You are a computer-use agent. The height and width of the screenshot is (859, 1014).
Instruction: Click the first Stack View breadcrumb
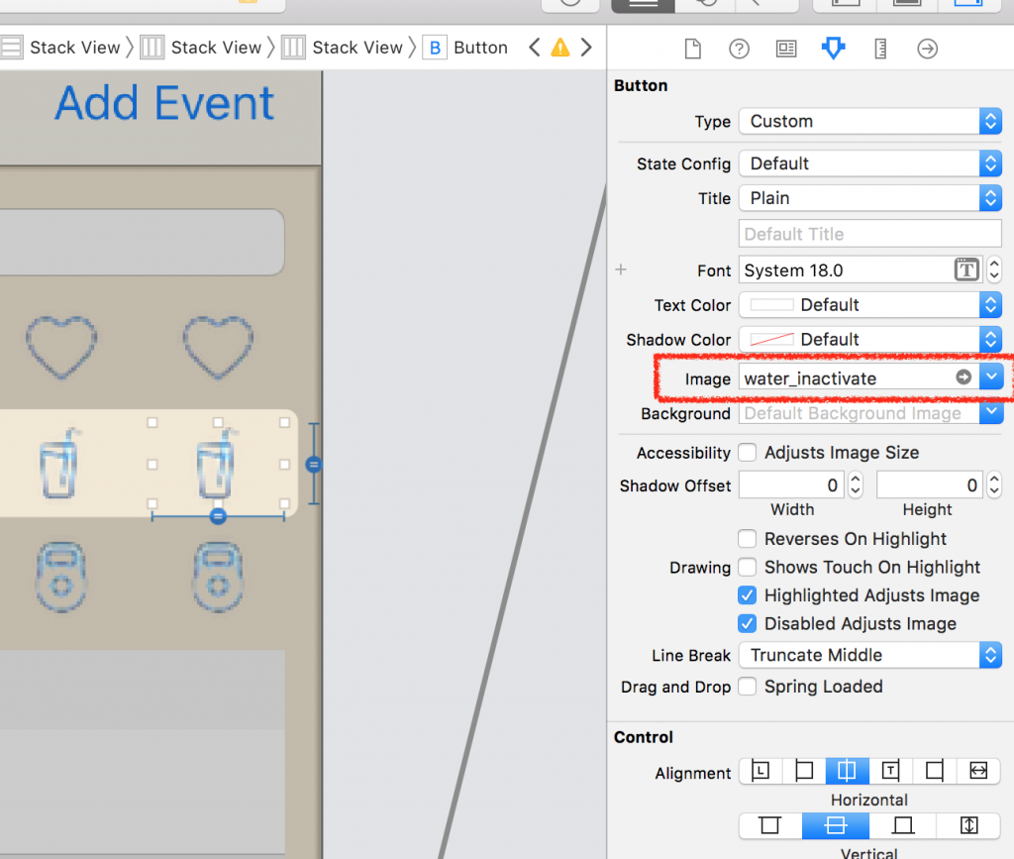tap(60, 48)
